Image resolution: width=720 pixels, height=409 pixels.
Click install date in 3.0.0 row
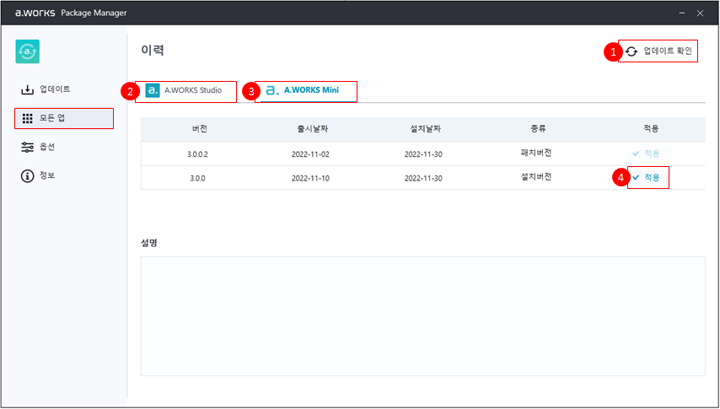click(423, 178)
